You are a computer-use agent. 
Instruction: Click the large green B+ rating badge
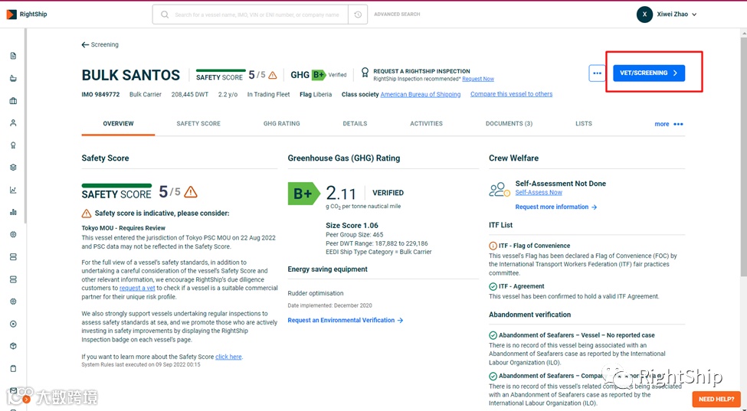click(x=303, y=194)
